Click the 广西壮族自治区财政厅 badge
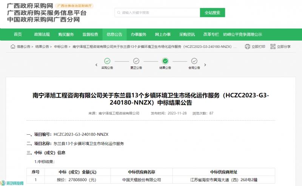Viewport: 302px width, 186px height. click(x=74, y=6)
